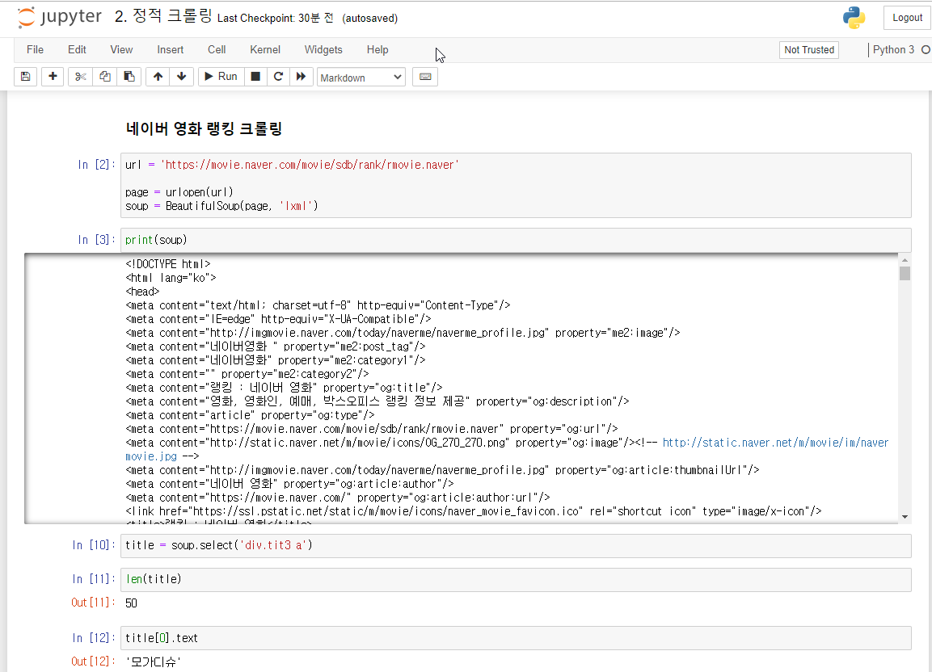The height and width of the screenshot is (672, 932).
Task: Open the File menu
Action: coord(35,50)
